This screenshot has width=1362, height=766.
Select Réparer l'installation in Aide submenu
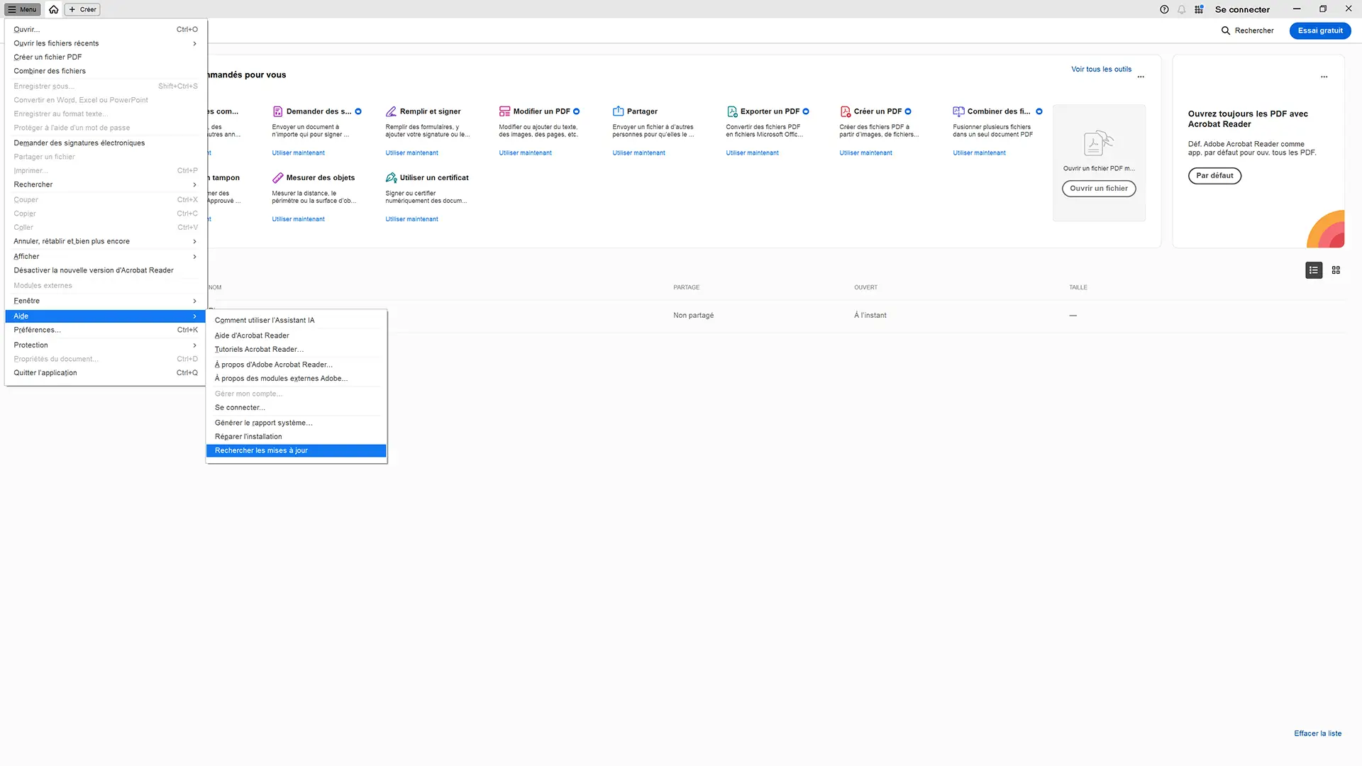click(x=296, y=437)
